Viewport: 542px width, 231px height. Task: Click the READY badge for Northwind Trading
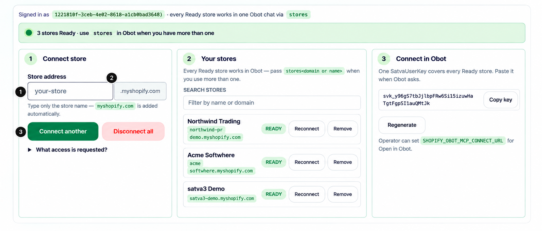[x=274, y=129]
